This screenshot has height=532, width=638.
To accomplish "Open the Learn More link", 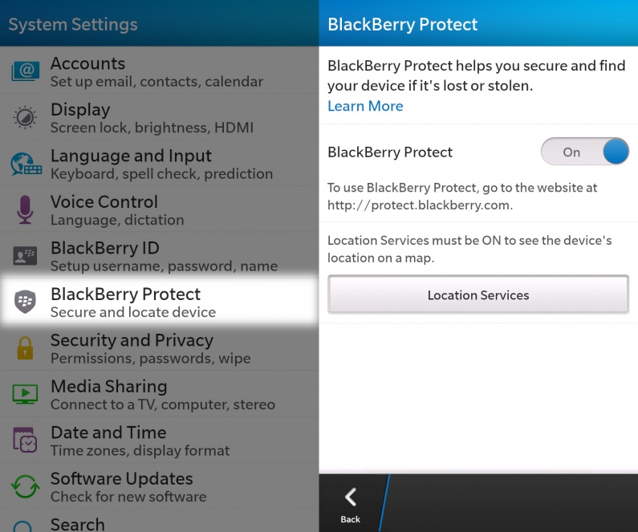I will [x=365, y=106].
